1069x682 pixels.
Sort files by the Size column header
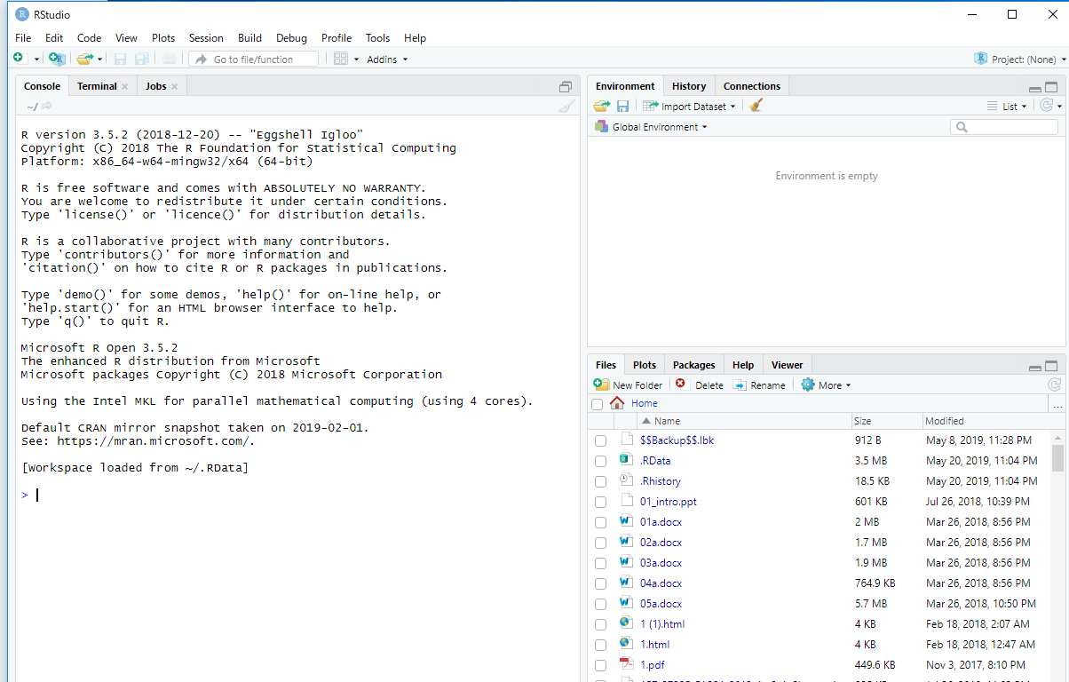coord(886,421)
